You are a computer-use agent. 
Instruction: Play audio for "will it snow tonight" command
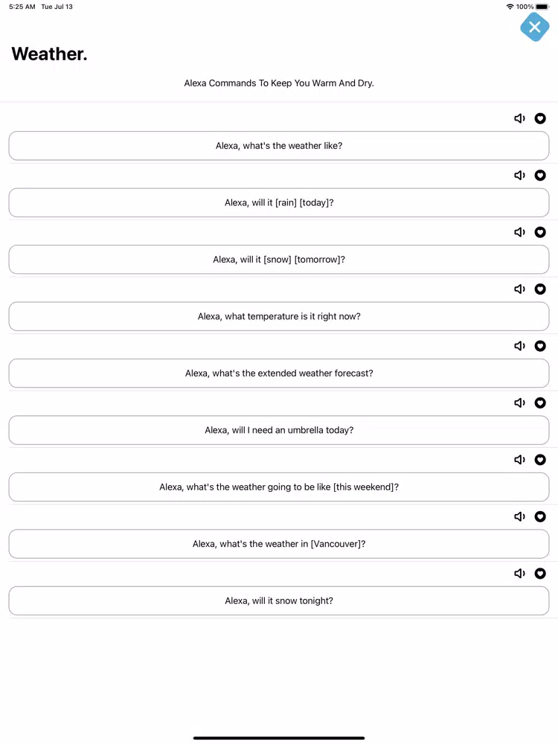point(519,574)
